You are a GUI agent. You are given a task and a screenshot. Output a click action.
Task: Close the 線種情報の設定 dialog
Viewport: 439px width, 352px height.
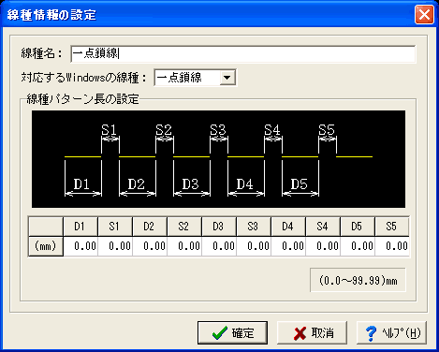pyautogui.click(x=424, y=14)
